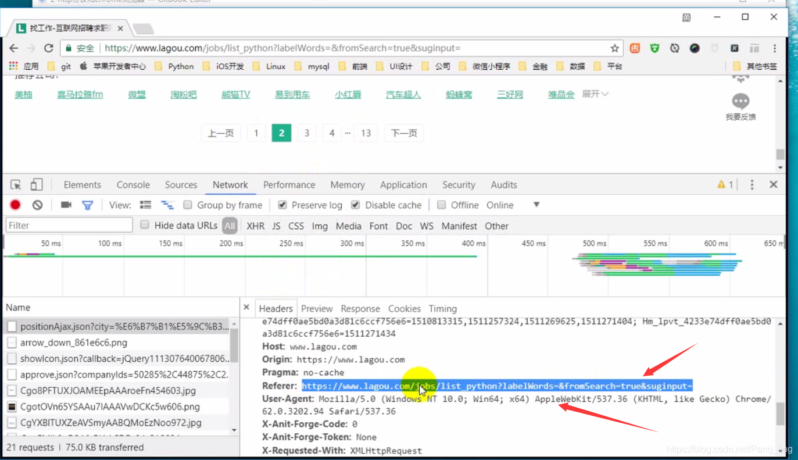The width and height of the screenshot is (798, 460).
Task: Show request Preview tab
Action: pos(317,309)
